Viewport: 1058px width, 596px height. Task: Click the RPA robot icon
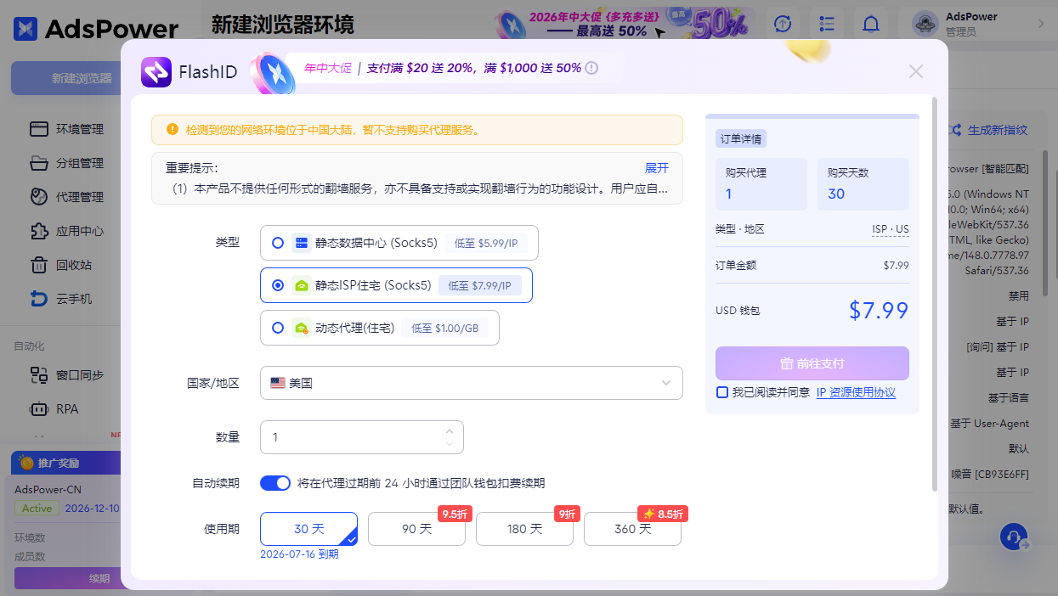39,408
